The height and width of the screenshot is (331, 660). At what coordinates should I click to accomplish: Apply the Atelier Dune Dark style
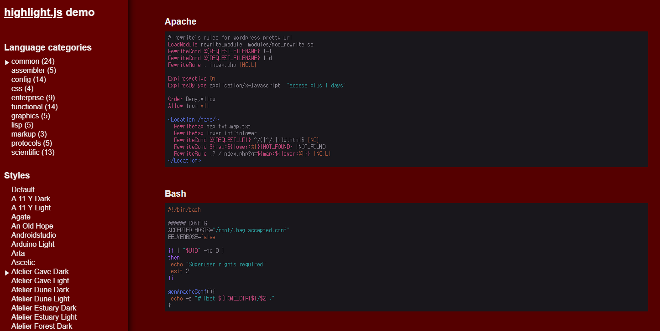(x=40, y=290)
